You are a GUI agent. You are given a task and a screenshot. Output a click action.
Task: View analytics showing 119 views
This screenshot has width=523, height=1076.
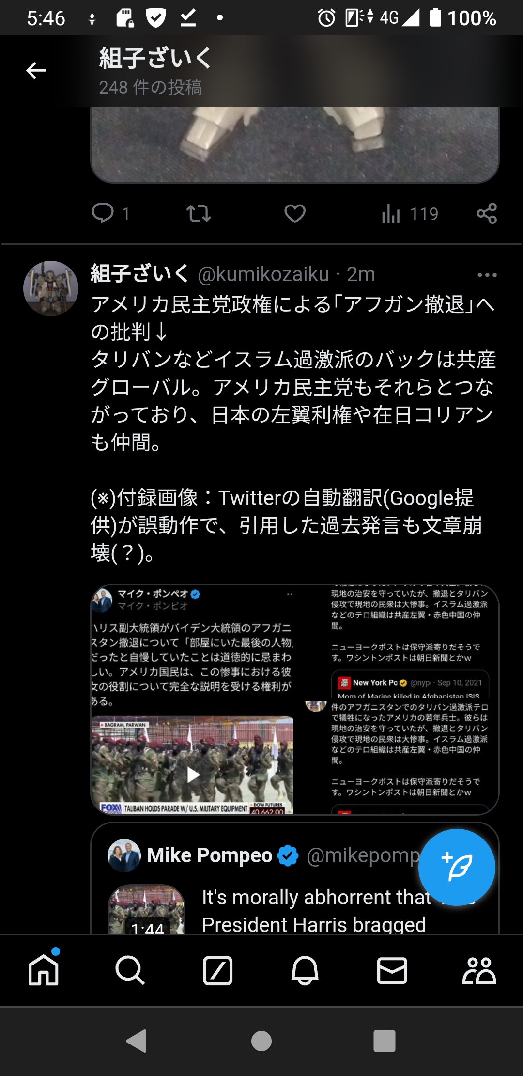pyautogui.click(x=410, y=213)
